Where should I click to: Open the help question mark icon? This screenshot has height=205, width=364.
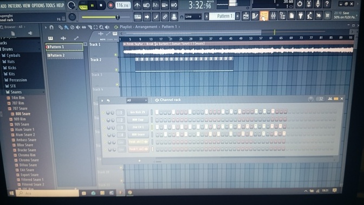tap(327, 4)
